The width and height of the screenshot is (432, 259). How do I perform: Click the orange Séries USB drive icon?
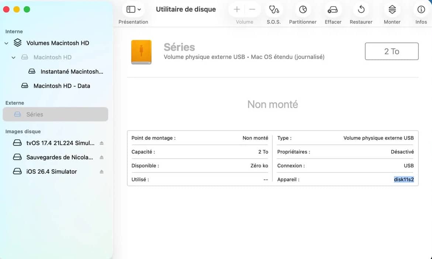pyautogui.click(x=141, y=52)
